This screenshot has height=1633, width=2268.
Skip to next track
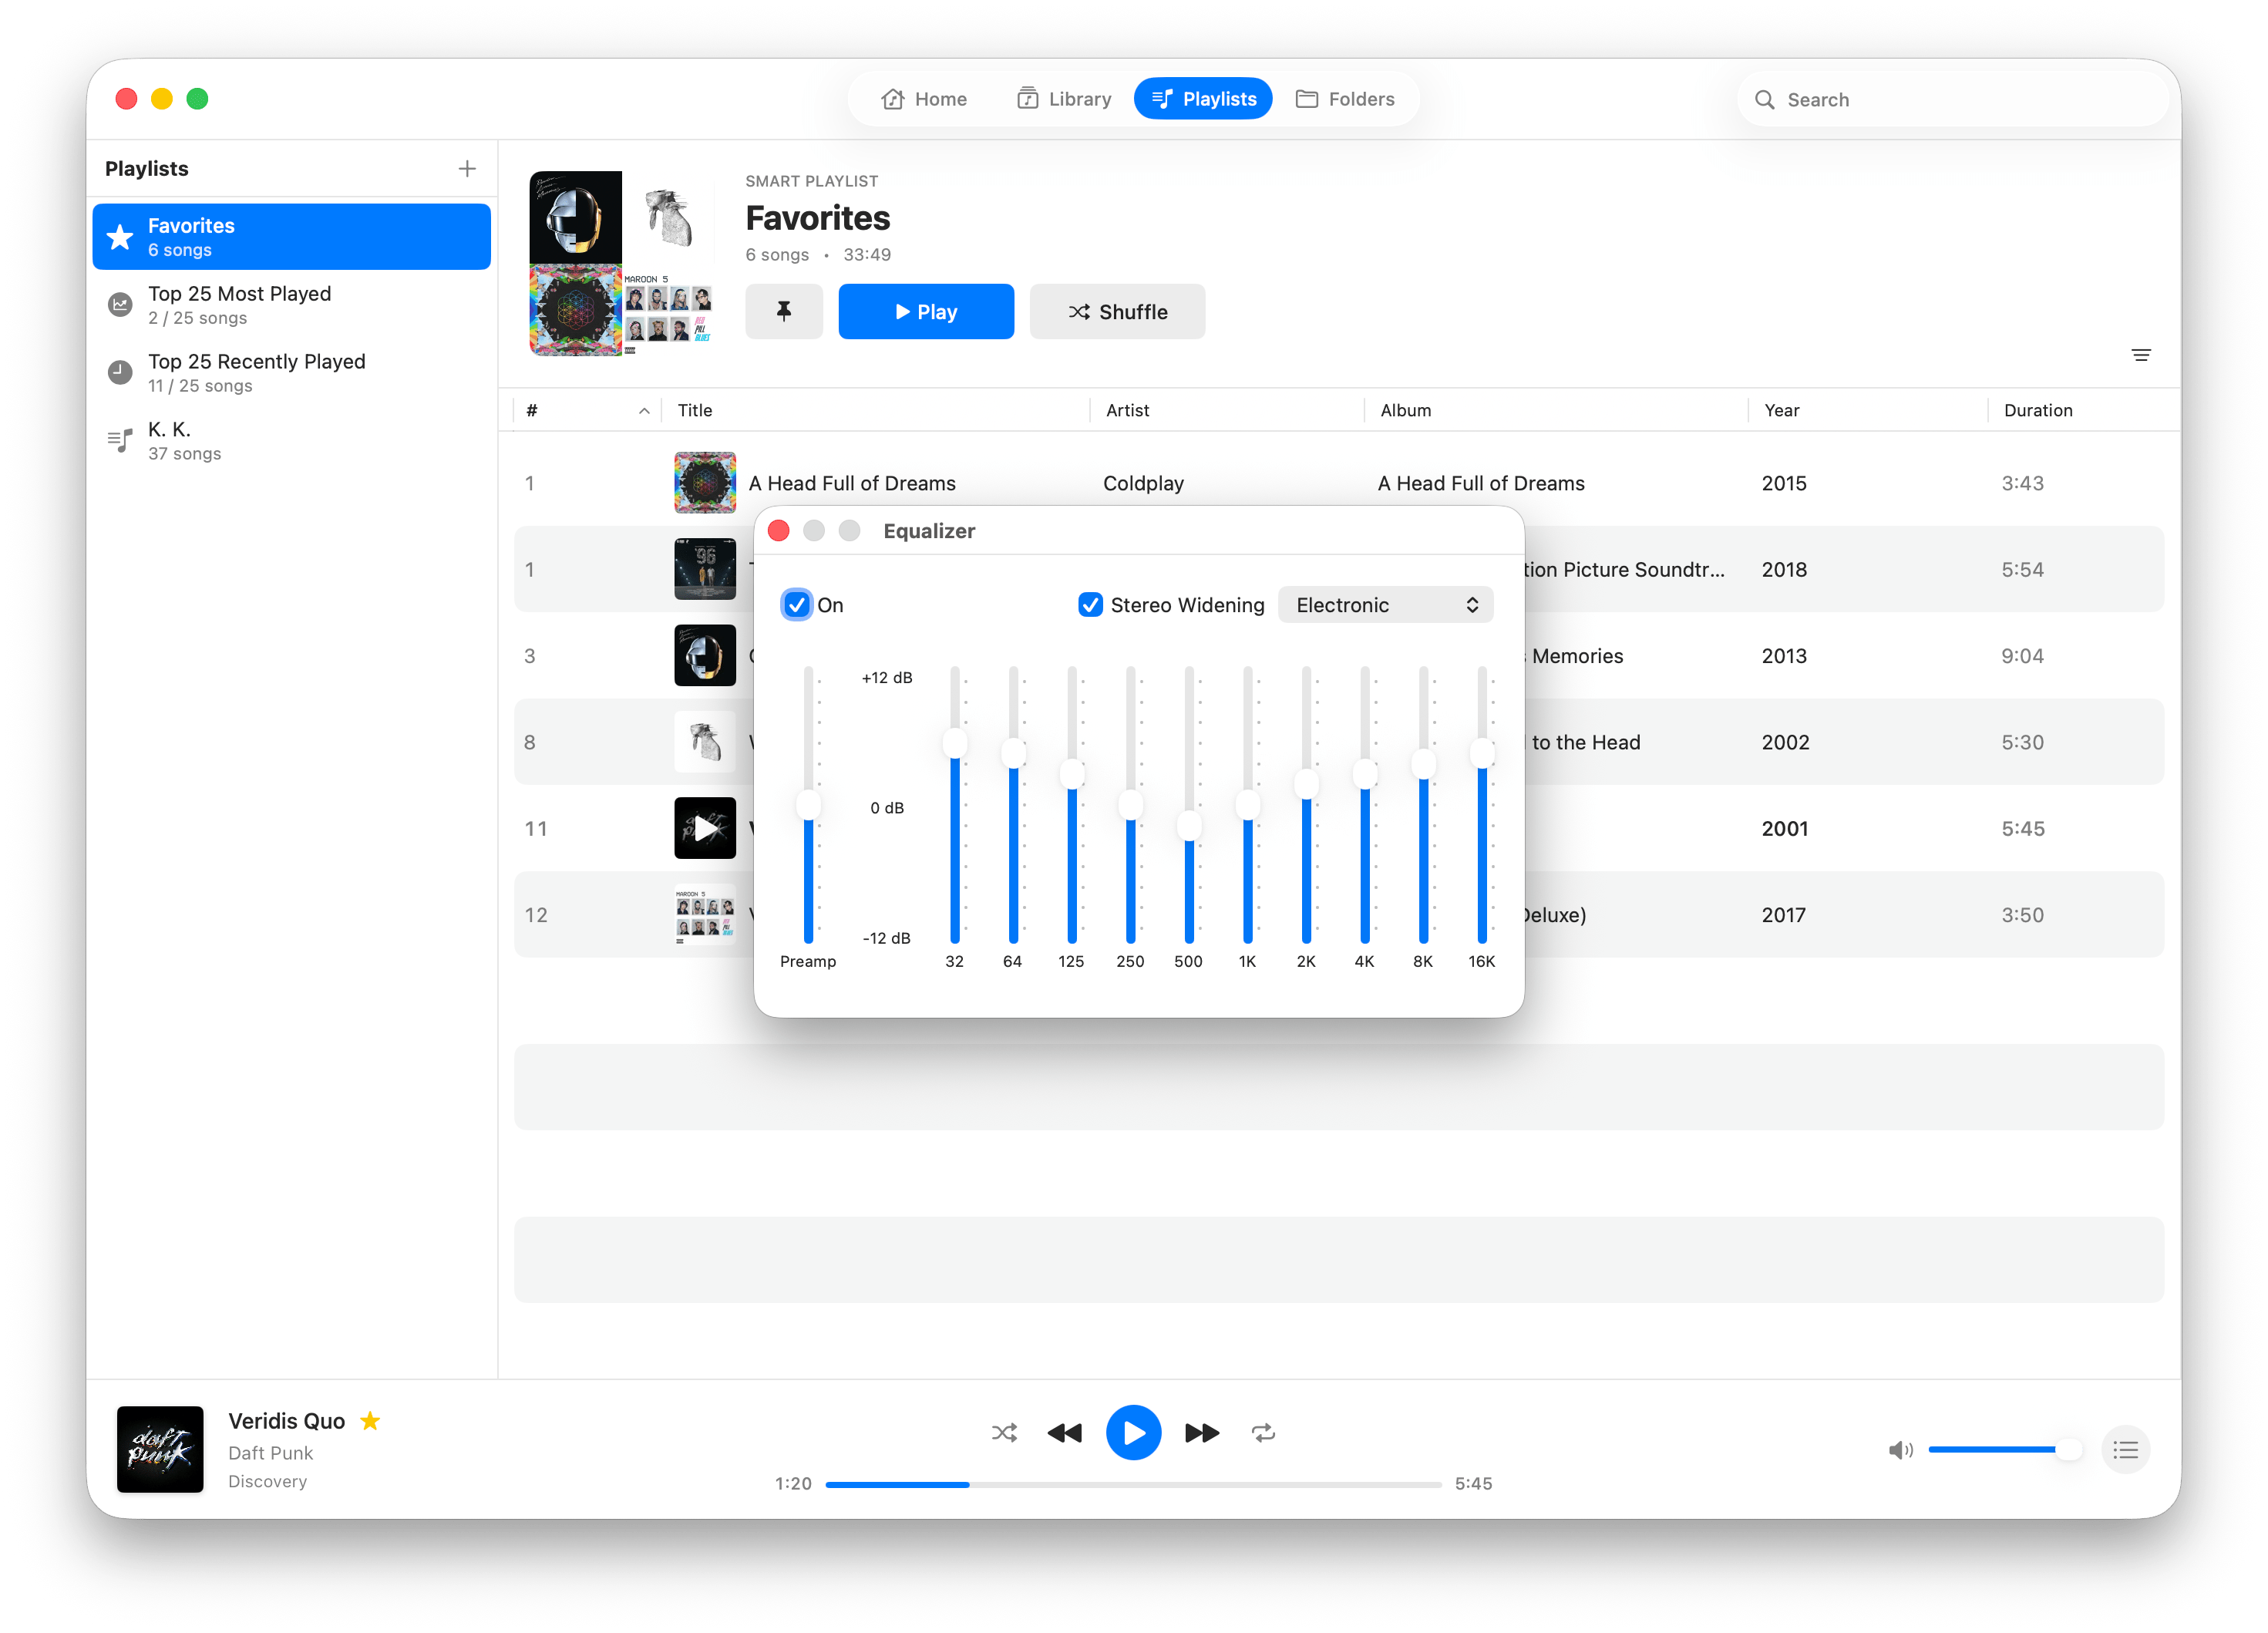[x=1202, y=1433]
